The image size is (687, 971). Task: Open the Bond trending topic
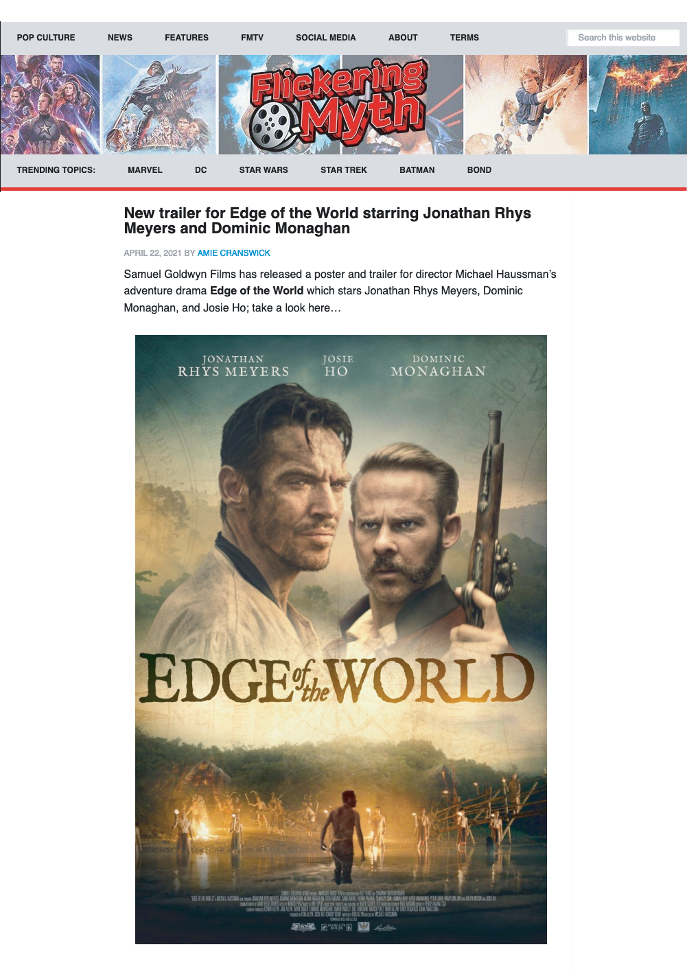479,170
